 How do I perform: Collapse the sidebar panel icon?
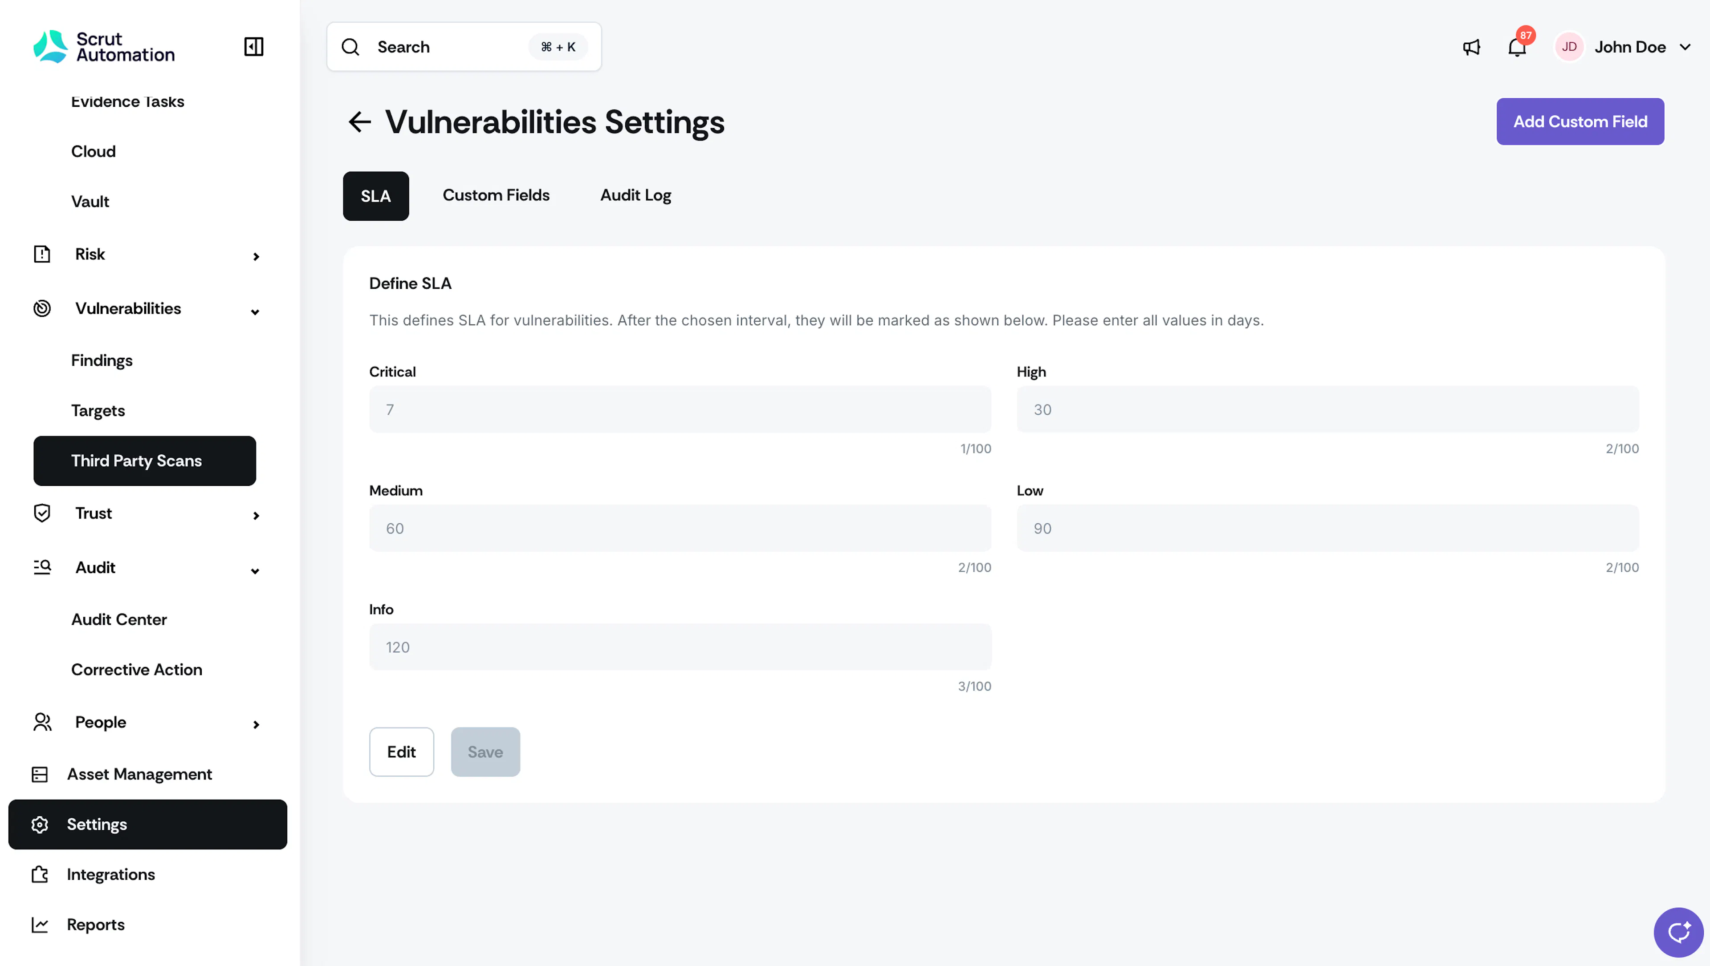[253, 46]
